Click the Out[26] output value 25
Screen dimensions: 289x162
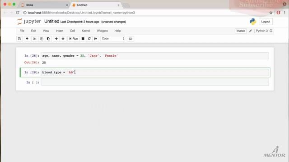(44, 63)
